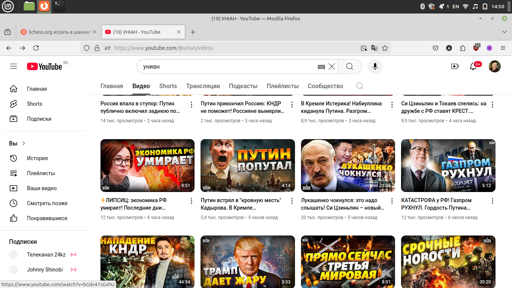Viewport: 512px width, 288px height.
Task: Close the УНІАН YouTube tab
Action: click(179, 32)
